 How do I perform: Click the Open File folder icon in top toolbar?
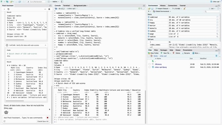click(11, 1)
